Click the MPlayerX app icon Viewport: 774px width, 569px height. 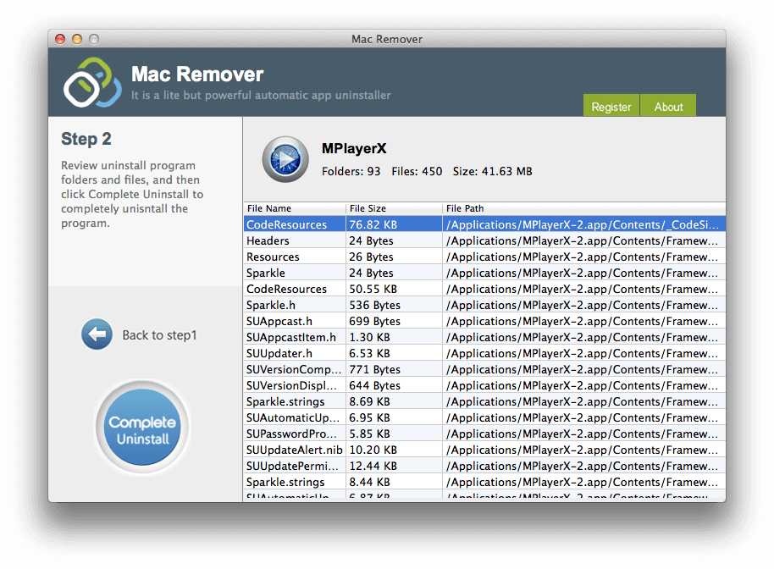click(285, 159)
